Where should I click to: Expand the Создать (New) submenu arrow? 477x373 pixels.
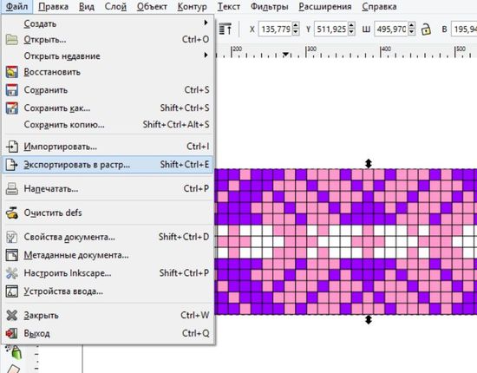point(206,23)
